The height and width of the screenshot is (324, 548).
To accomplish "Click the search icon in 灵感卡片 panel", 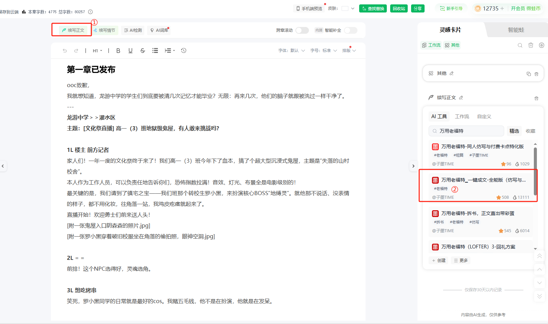I will point(520,45).
